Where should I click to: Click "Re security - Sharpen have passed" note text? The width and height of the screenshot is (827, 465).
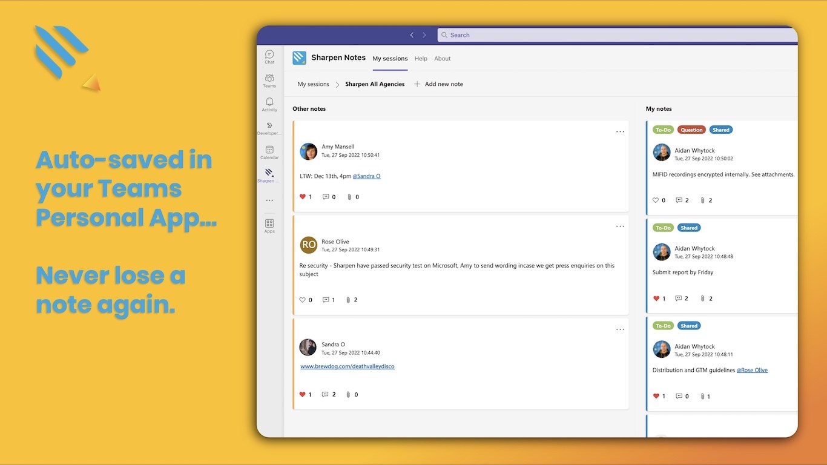457,269
